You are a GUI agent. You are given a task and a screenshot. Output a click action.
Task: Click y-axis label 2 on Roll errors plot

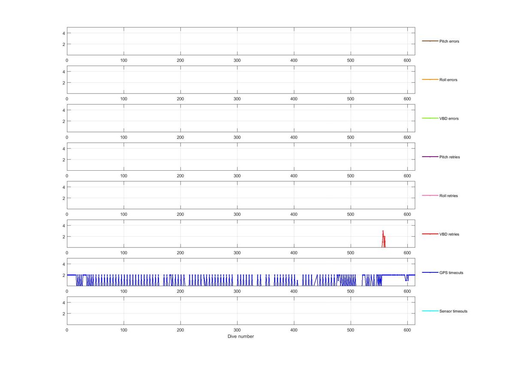[x=64, y=83]
